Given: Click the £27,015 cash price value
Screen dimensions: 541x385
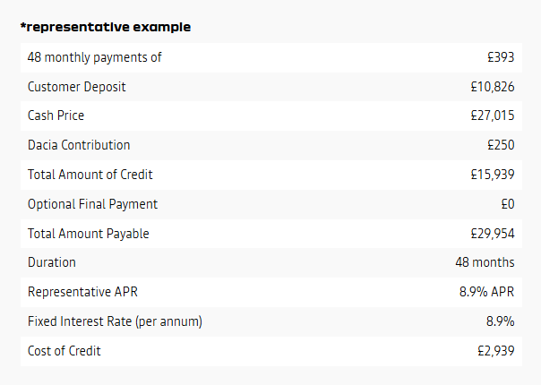Looking at the screenshot, I should [493, 115].
